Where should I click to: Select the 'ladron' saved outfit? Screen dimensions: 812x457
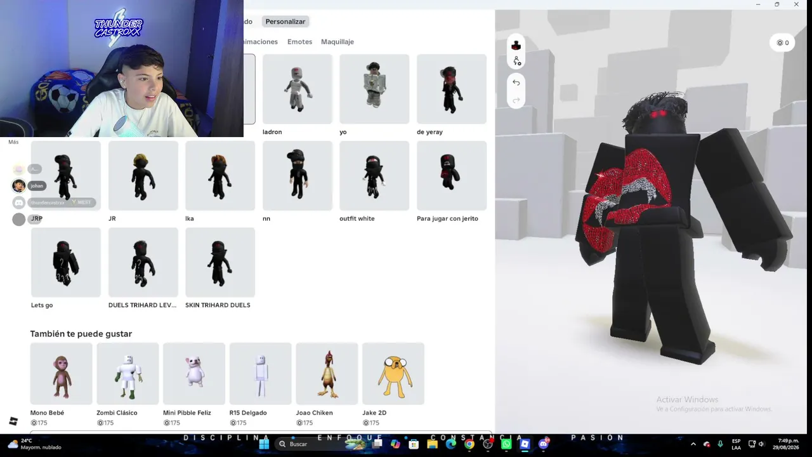click(297, 89)
